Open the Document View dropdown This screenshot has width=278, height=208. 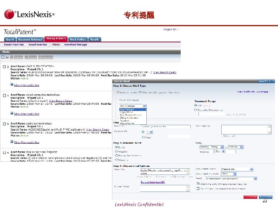[x=237, y=169]
